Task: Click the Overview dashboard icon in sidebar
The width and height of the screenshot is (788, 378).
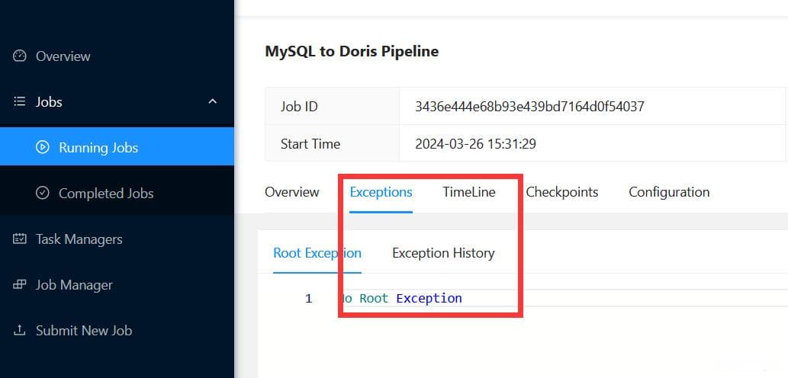Action: (19, 56)
